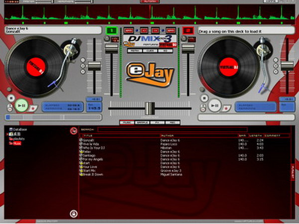The height and width of the screenshot is (224, 299).
Task: Expand the desktop folder tree node
Action: (x=7, y=134)
